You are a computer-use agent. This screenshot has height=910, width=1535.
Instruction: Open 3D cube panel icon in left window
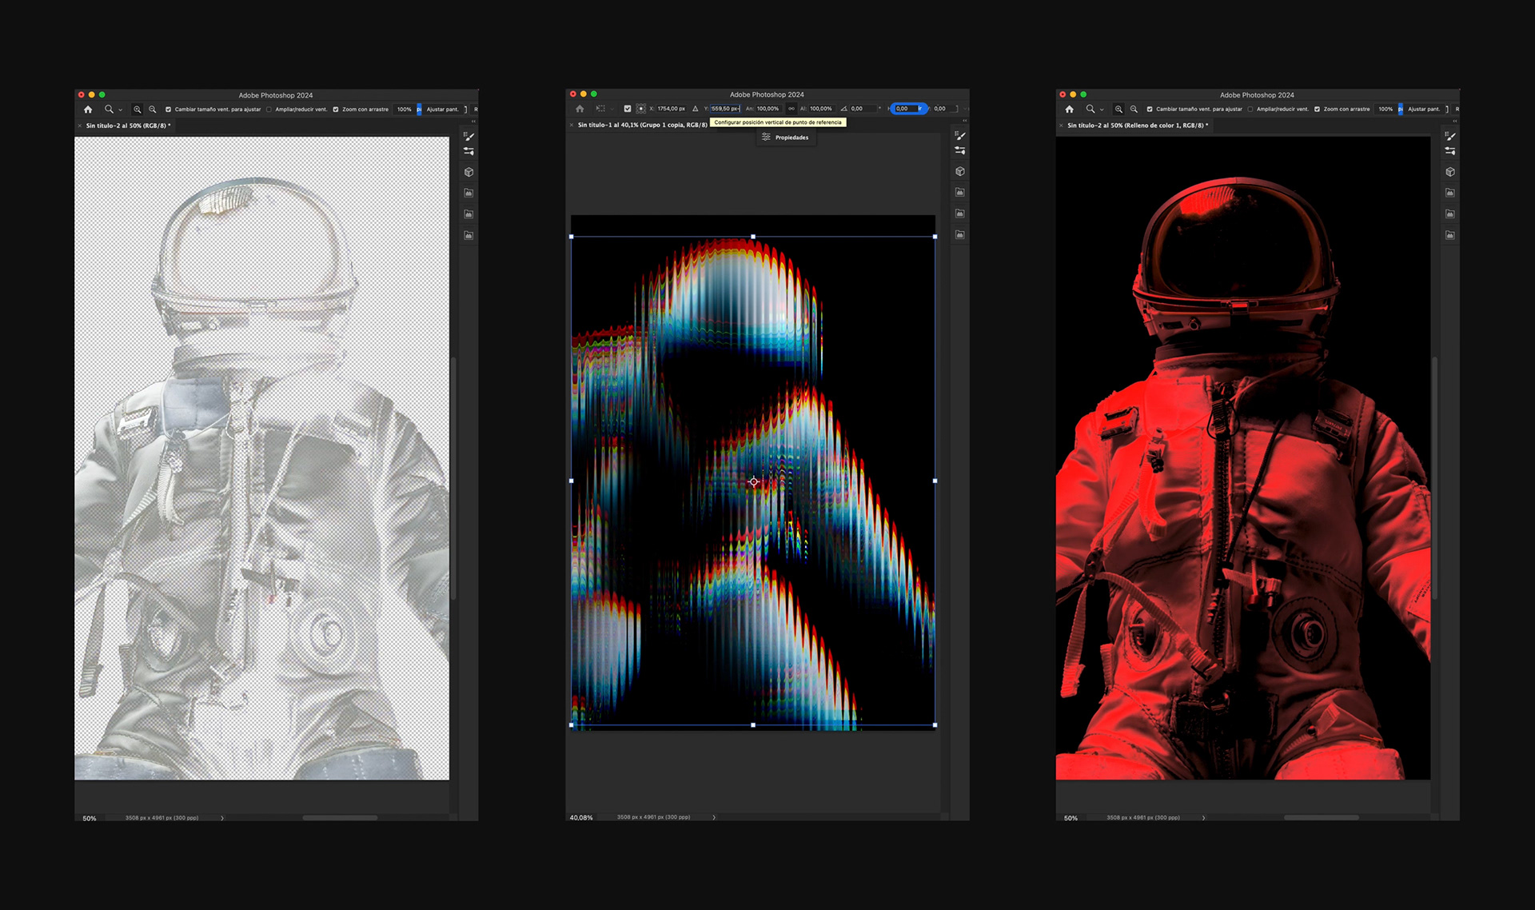coord(469,172)
